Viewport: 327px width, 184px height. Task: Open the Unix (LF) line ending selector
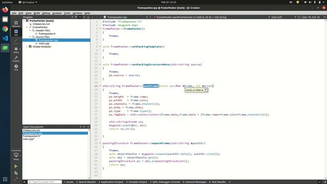click(x=277, y=17)
